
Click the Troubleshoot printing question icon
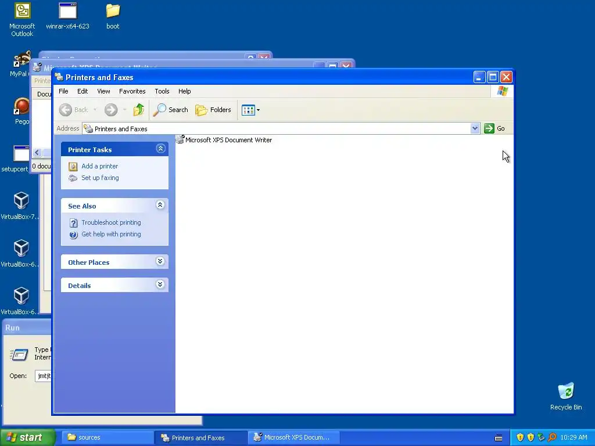74,223
